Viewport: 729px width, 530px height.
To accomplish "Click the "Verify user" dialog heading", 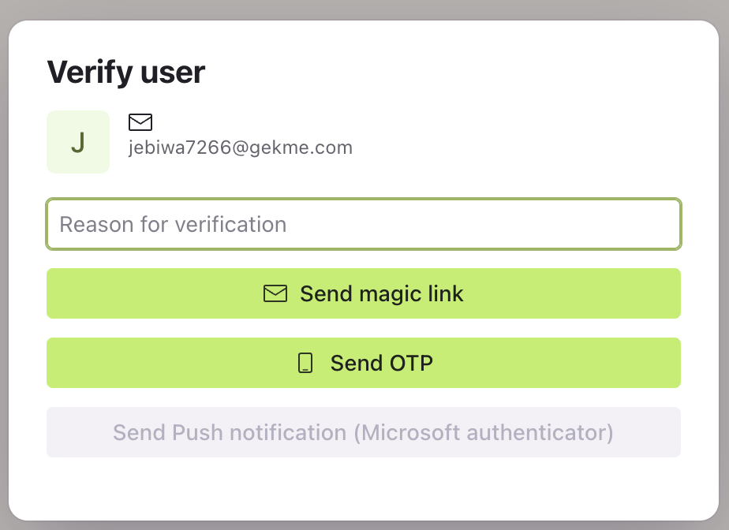I will pos(126,73).
